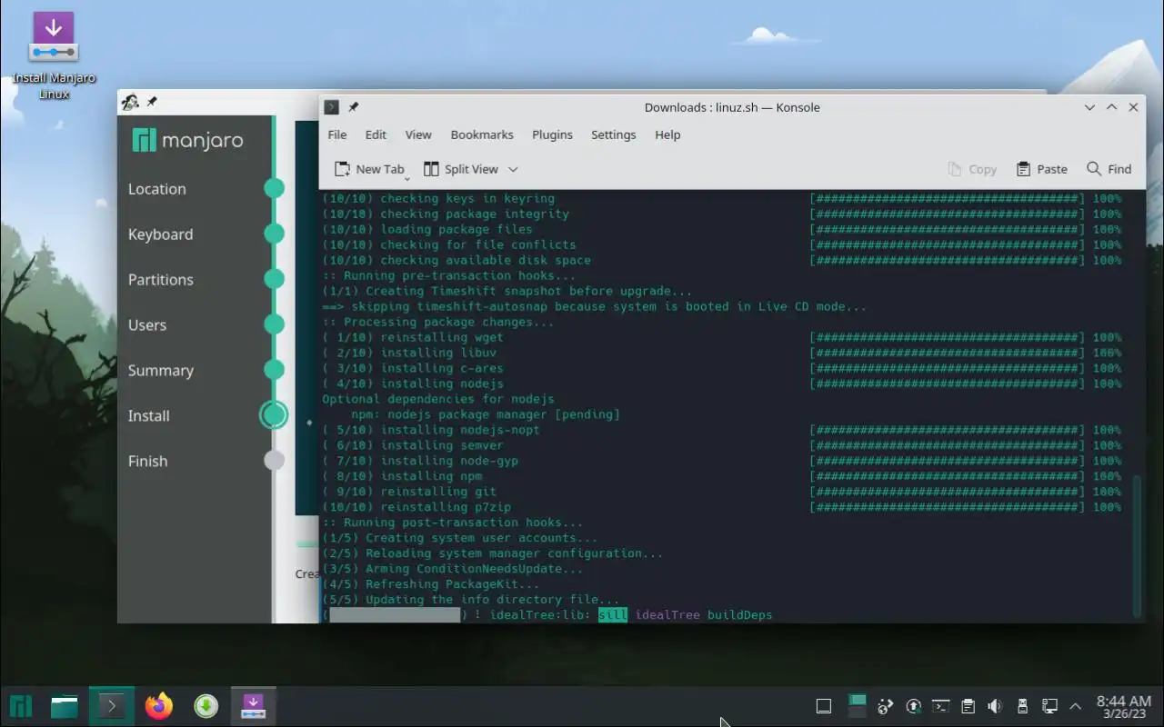Open the Settings menu
This screenshot has width=1164, height=727.
pyautogui.click(x=614, y=134)
